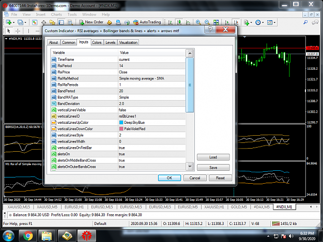Image resolution: width=323 pixels, height=242 pixels.
Task: Switch to line chart icon
Action: (x=188, y=22)
